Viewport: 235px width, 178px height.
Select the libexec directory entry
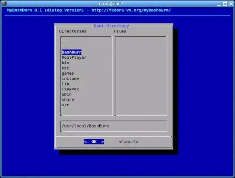(70, 89)
